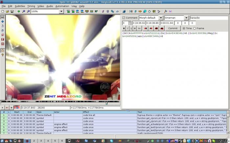The width and height of the screenshot is (230, 143).
Task: Save subtitles with floppy disk icon
Action: click(x=12, y=11)
